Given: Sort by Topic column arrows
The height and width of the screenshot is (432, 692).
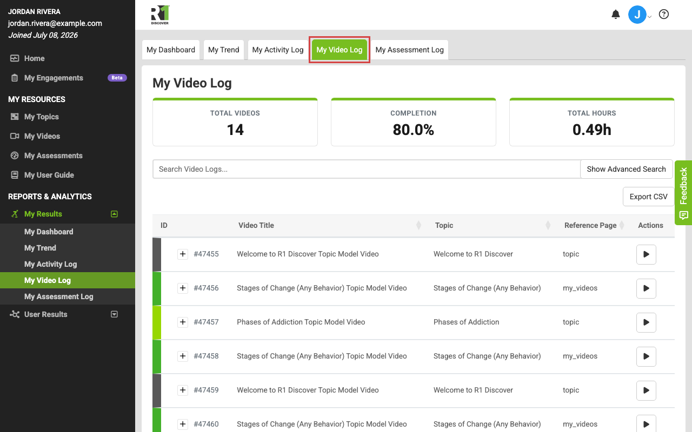Looking at the screenshot, I should (548, 225).
